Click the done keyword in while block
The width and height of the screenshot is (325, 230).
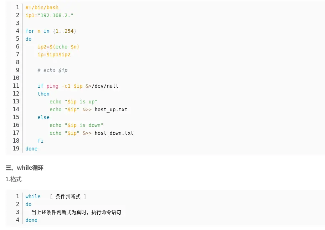pyautogui.click(x=31, y=220)
